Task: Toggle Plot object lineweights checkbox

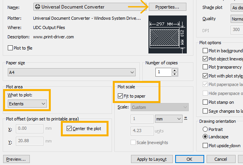Action: click(205, 59)
